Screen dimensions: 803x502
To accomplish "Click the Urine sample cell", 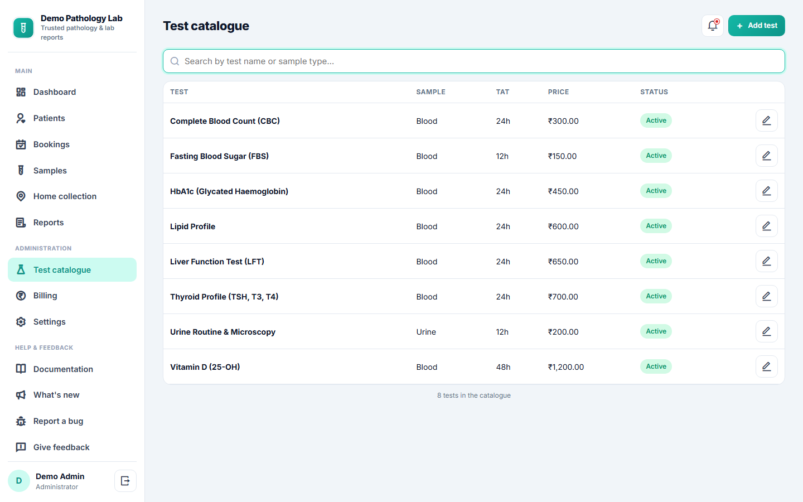I will 426,332.
